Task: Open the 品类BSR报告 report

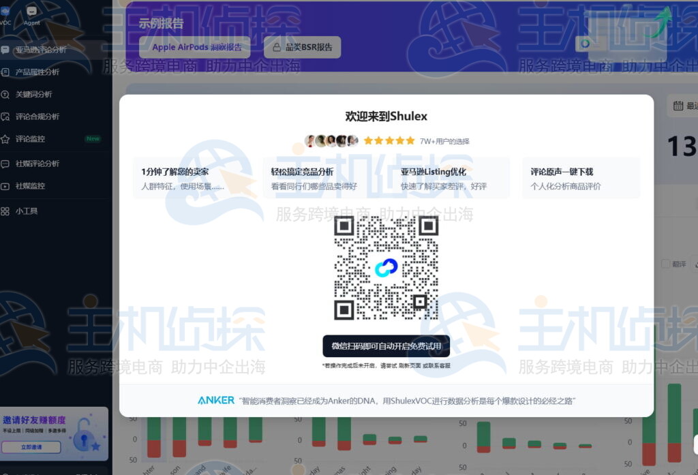Action: point(302,47)
